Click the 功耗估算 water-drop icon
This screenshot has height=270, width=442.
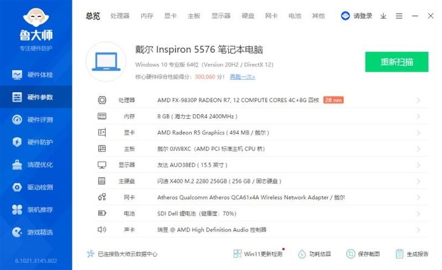click(302, 254)
